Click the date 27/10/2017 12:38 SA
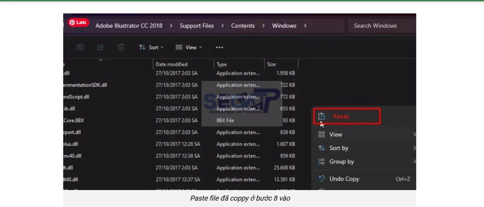This screenshot has height=207, width=484. click(178, 156)
